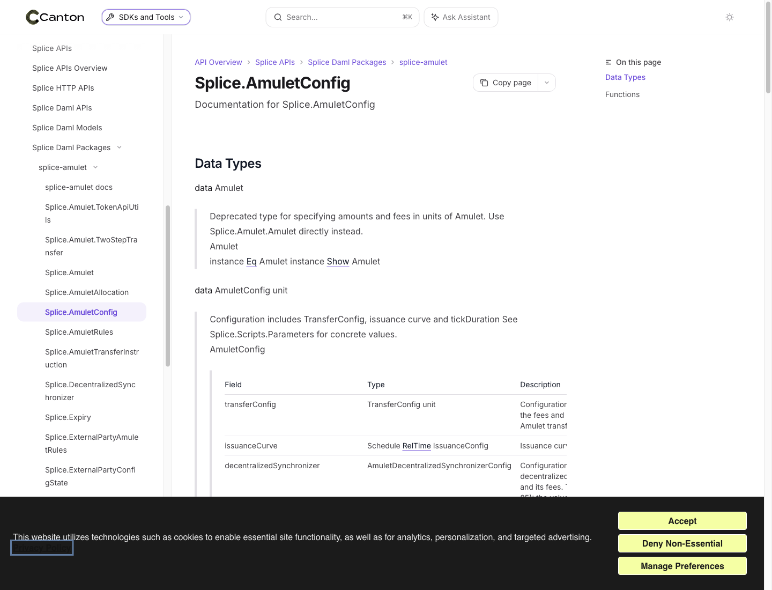Image resolution: width=772 pixels, height=590 pixels.
Task: Toggle the light/dark theme sun icon
Action: 730,17
